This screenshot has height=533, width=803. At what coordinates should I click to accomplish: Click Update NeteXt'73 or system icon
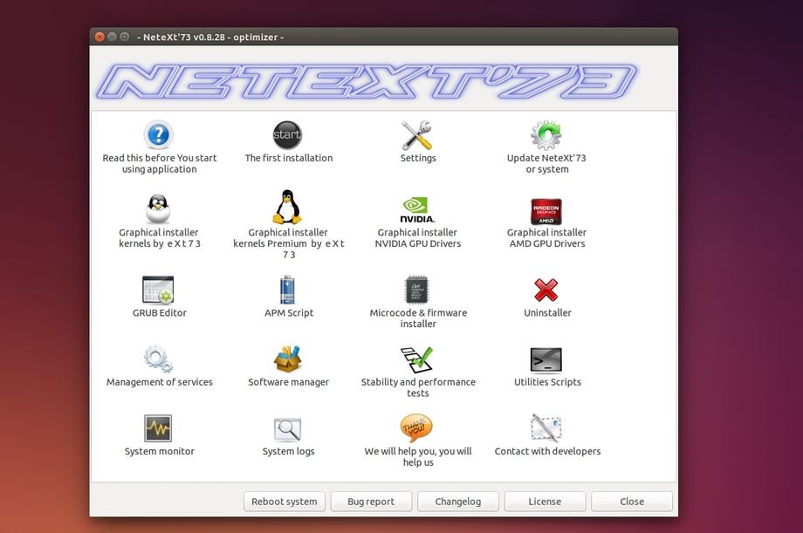coord(546,135)
